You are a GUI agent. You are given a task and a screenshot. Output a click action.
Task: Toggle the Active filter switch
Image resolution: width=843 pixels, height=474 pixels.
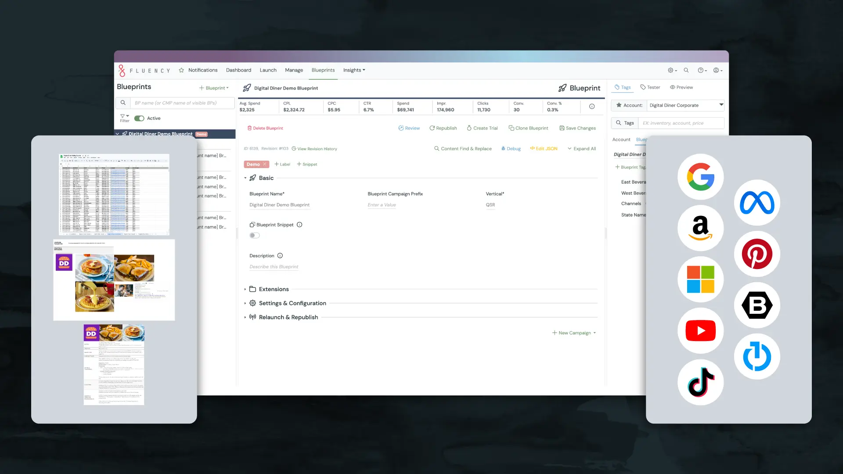[x=139, y=118]
